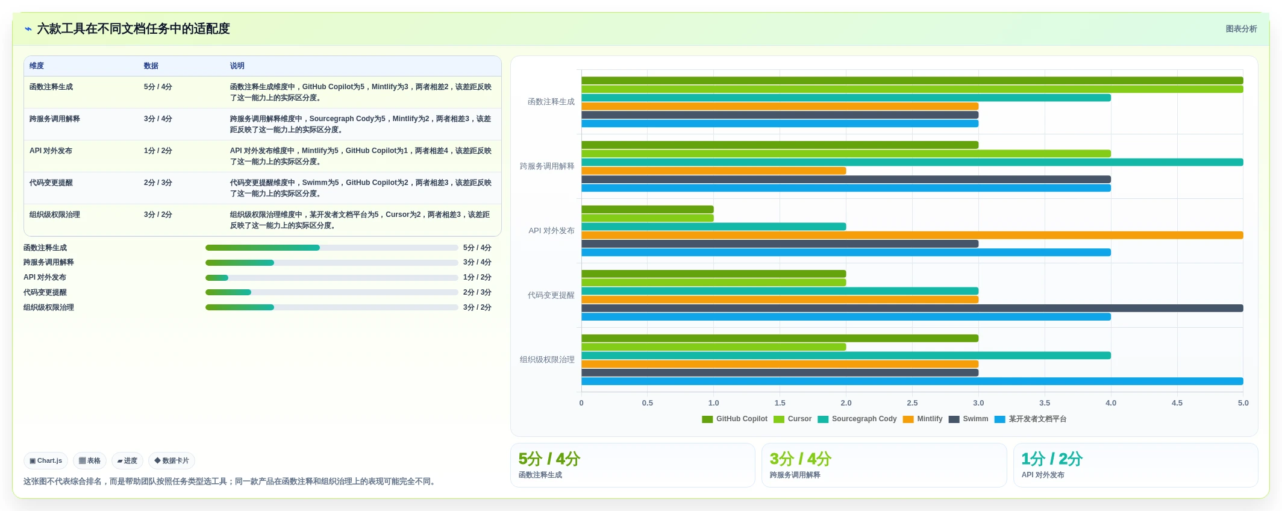The height and width of the screenshot is (511, 1282).
Task: Toggle Mintlify legend swatch
Action: pos(908,419)
